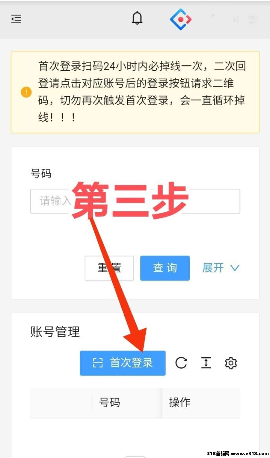Reset the form with 重置 button
The width and height of the screenshot is (270, 458).
(x=109, y=268)
